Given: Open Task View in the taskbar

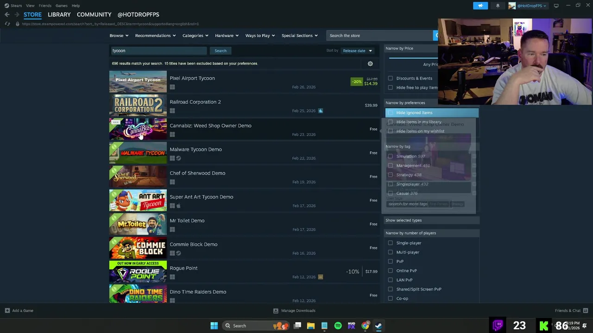Looking at the screenshot, I should (297, 326).
